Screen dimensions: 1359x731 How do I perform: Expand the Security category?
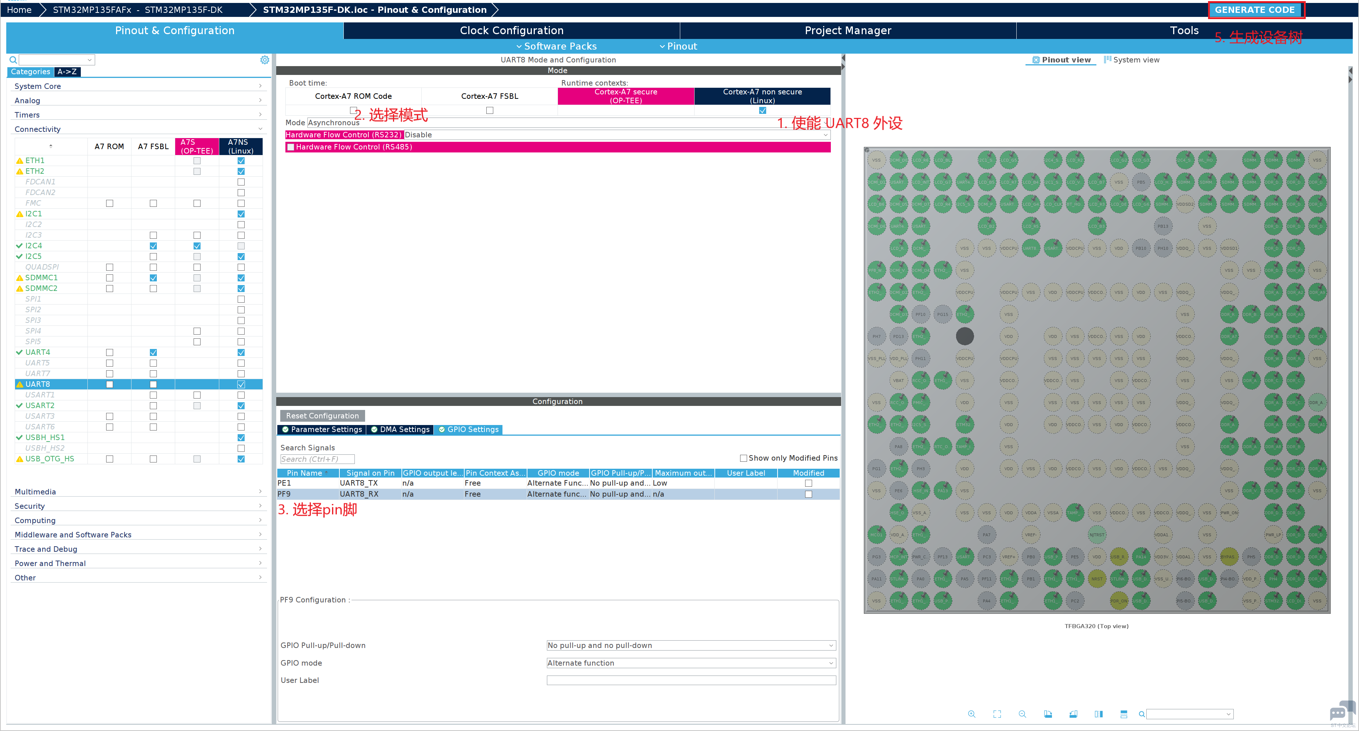[x=138, y=505]
